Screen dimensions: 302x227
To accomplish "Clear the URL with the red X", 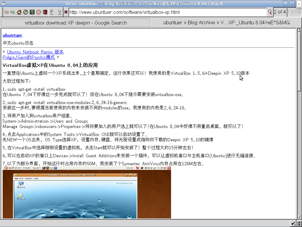I will [66, 12].
